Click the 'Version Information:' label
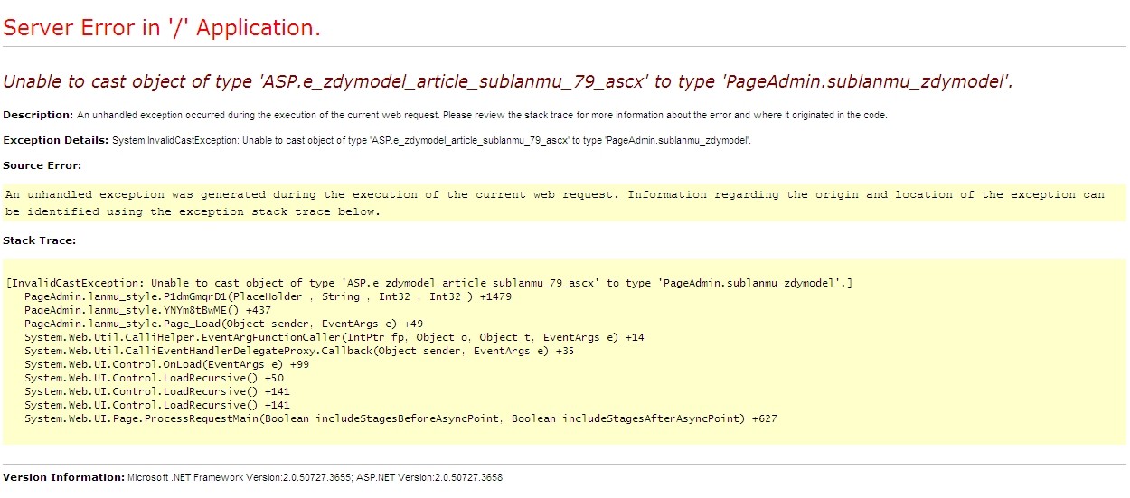Viewport: 1130px width, 498px height. click(x=63, y=476)
